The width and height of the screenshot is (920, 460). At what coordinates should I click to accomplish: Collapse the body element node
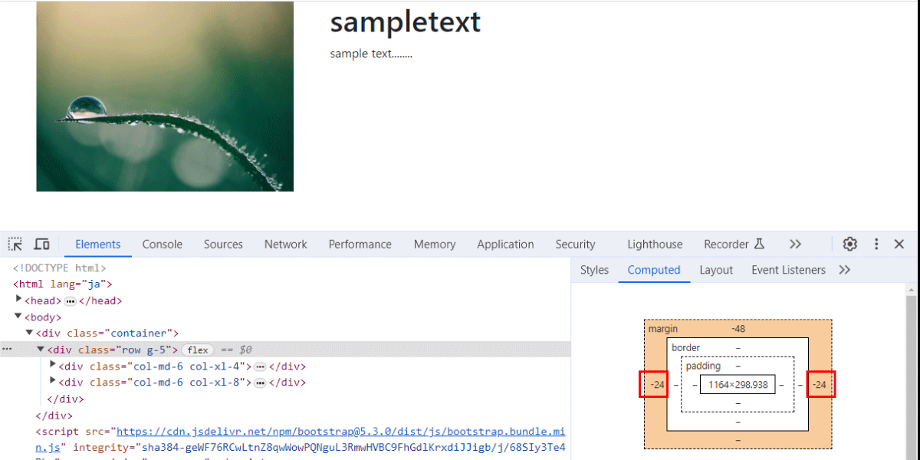point(19,317)
